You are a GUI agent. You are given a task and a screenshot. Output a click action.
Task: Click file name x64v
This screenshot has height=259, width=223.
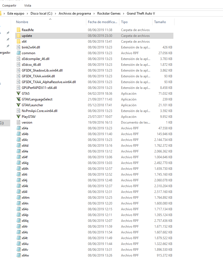point(25,250)
